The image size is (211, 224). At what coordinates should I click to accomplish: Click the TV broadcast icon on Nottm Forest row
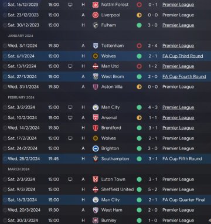70,5
